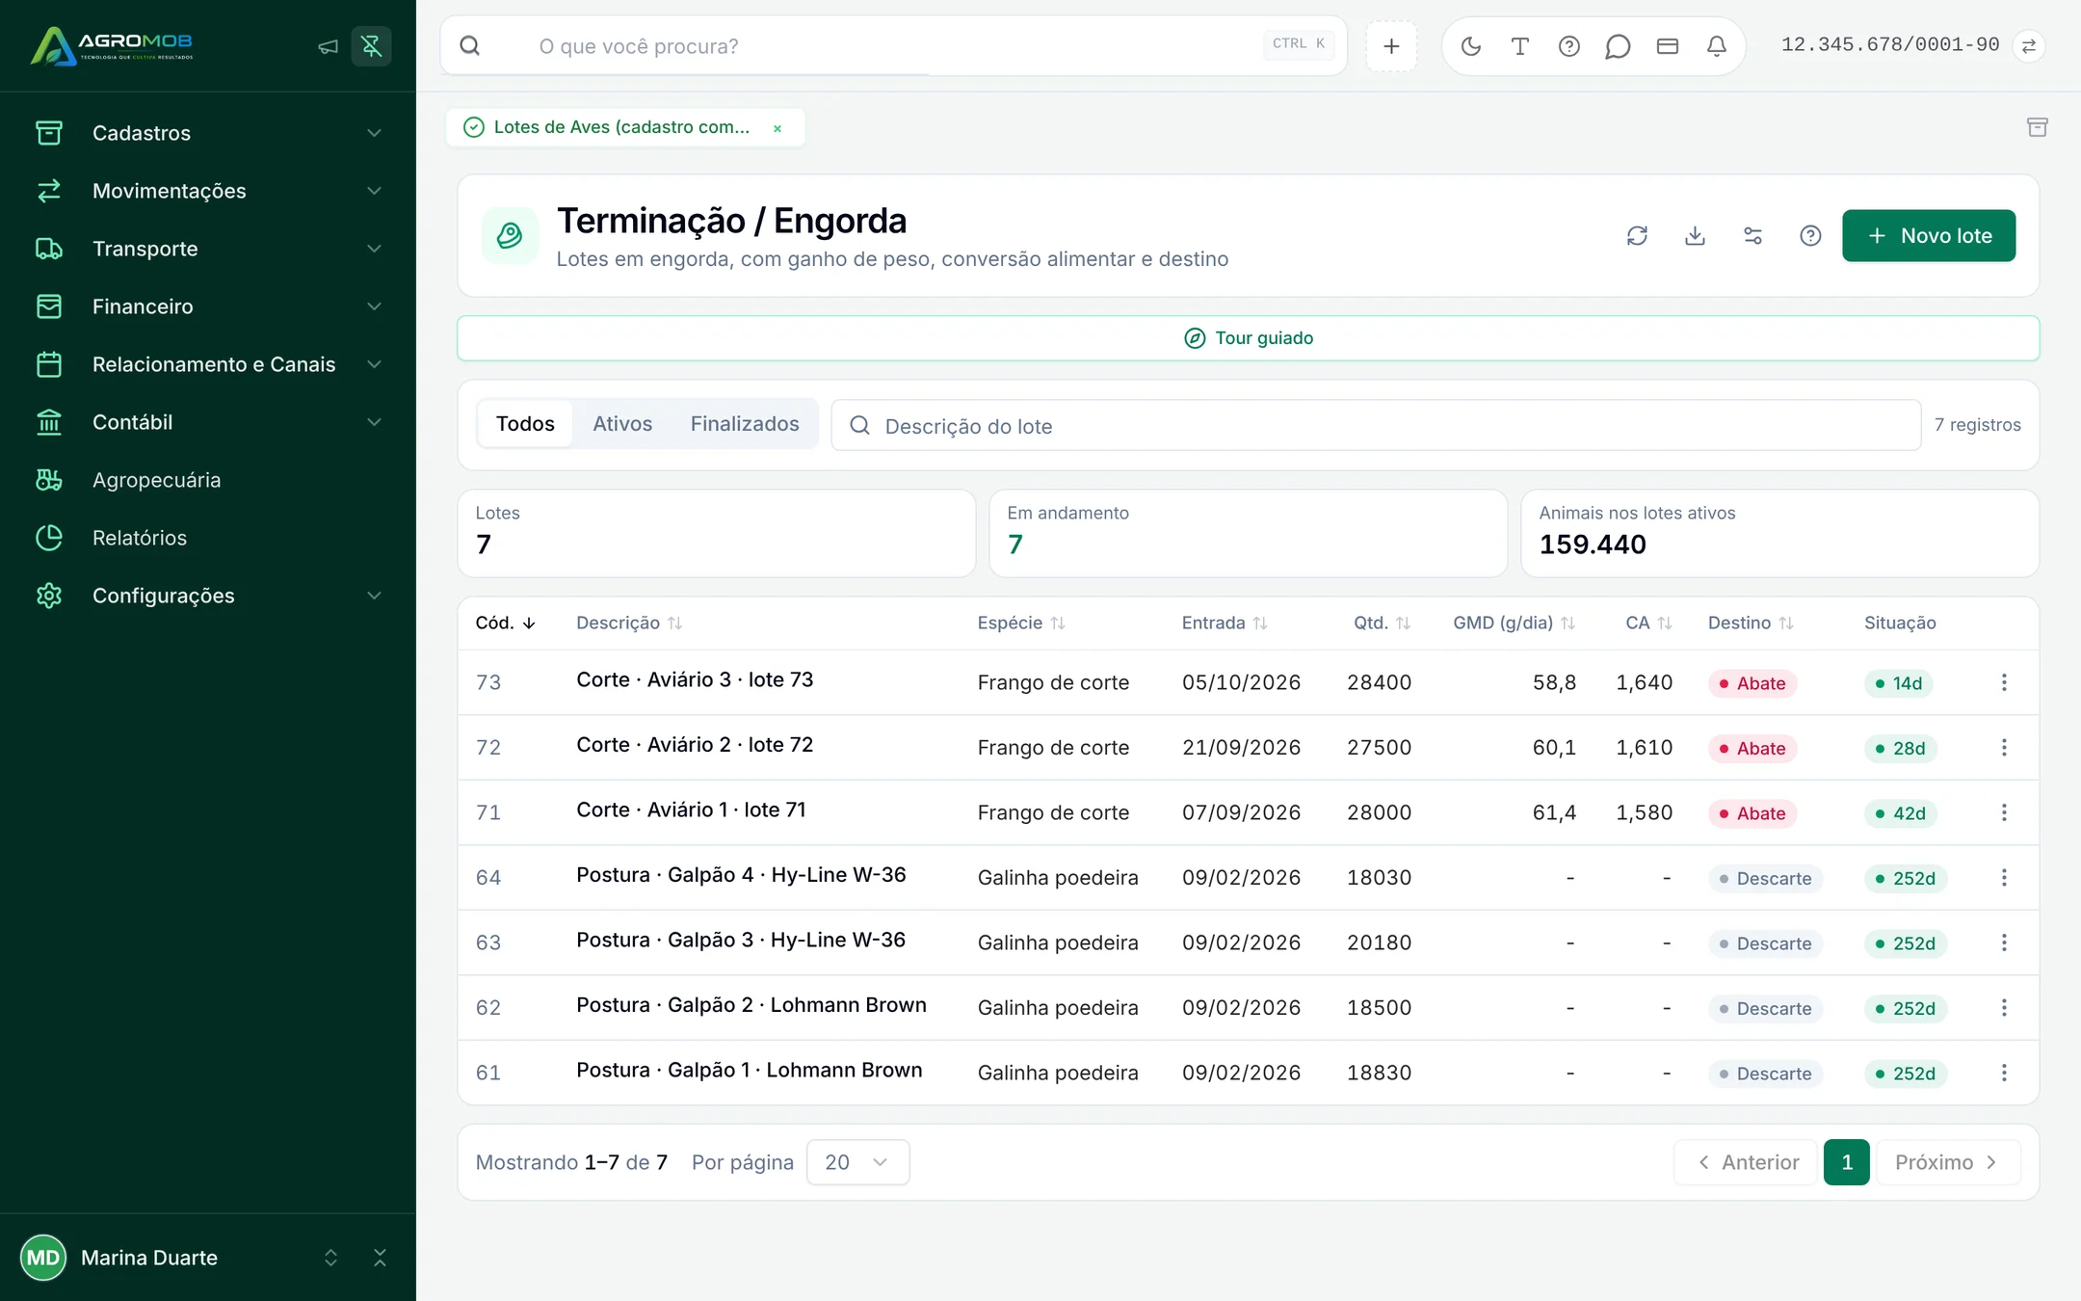Go to Anterior page
The width and height of the screenshot is (2081, 1301).
pos(1746,1162)
